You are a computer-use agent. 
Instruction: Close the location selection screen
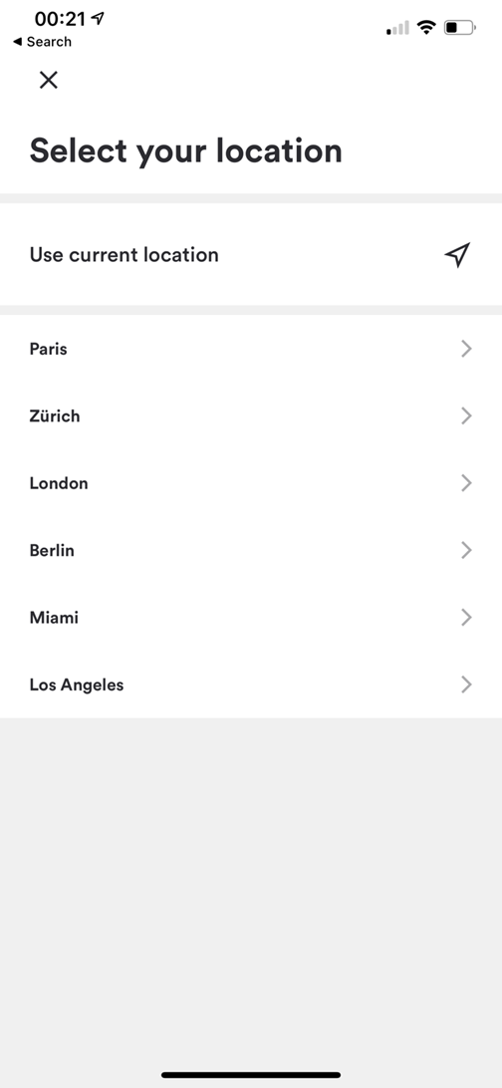[49, 81]
